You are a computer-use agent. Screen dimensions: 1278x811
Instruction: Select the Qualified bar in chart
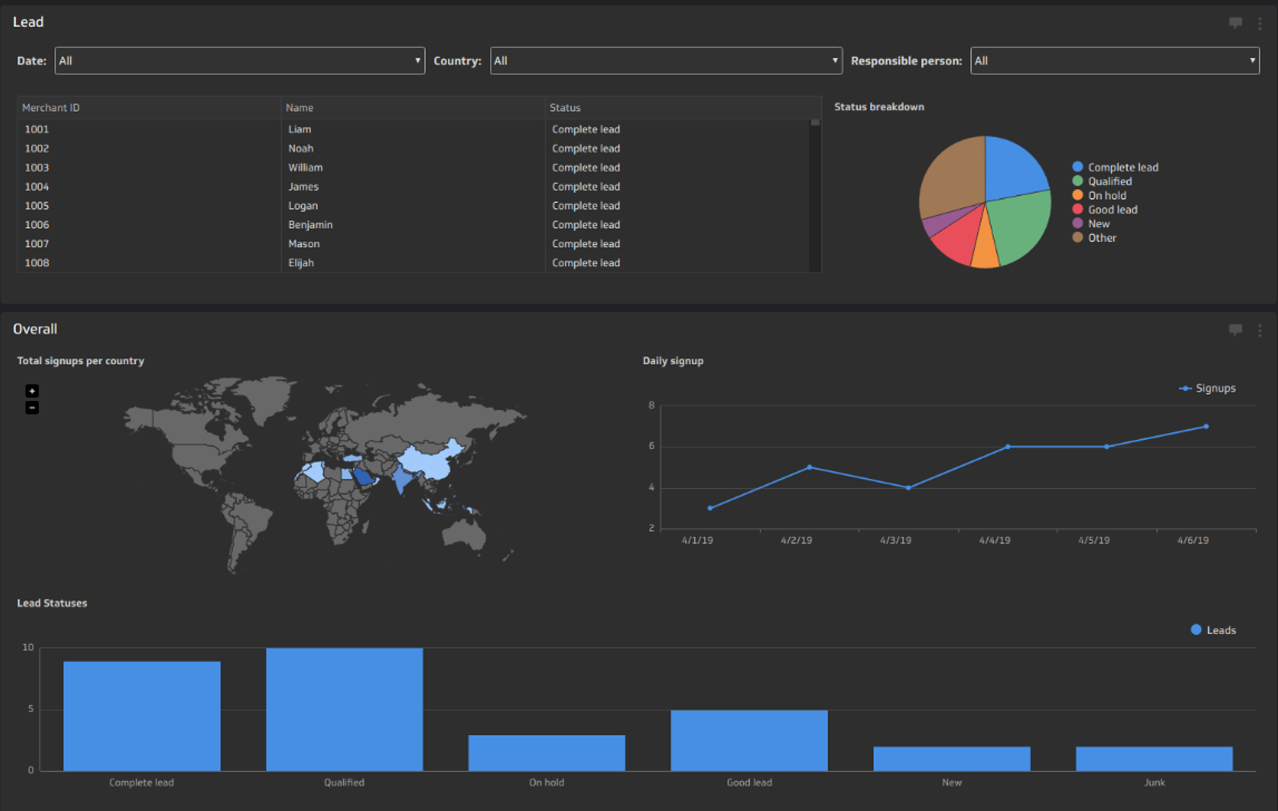point(344,709)
